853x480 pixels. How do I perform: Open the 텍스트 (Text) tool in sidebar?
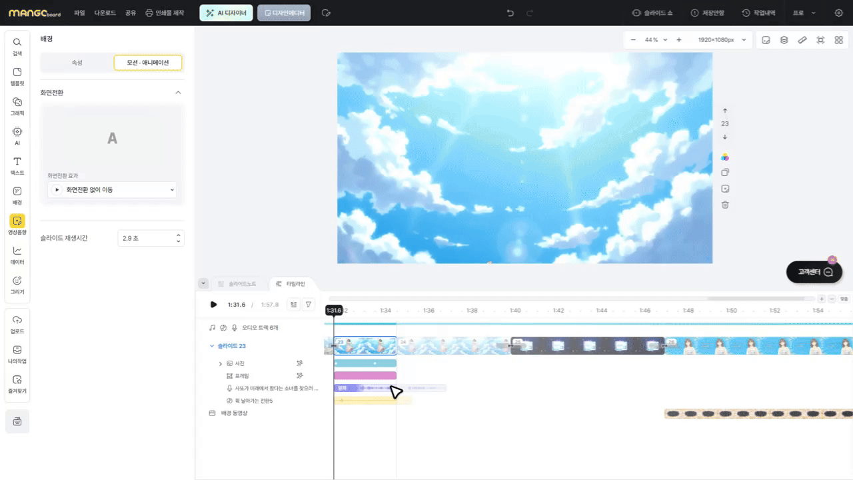click(x=17, y=165)
